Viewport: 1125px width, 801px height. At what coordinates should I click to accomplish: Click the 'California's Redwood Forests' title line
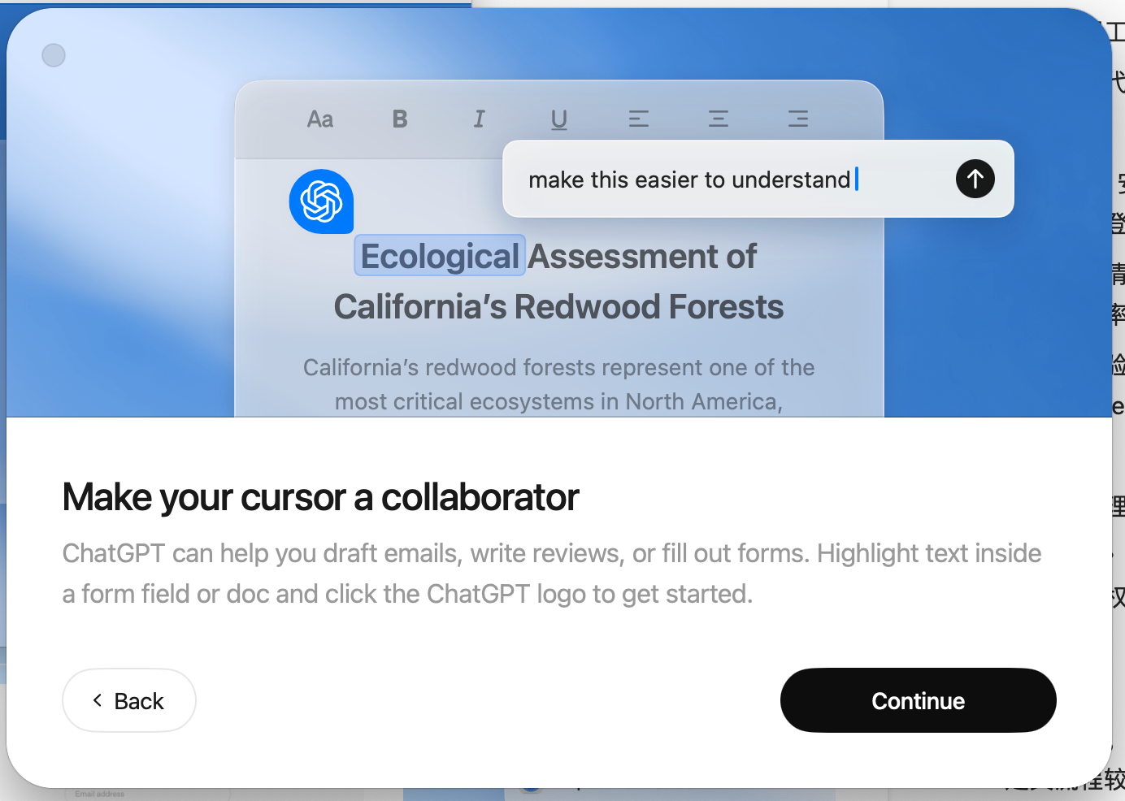(558, 307)
